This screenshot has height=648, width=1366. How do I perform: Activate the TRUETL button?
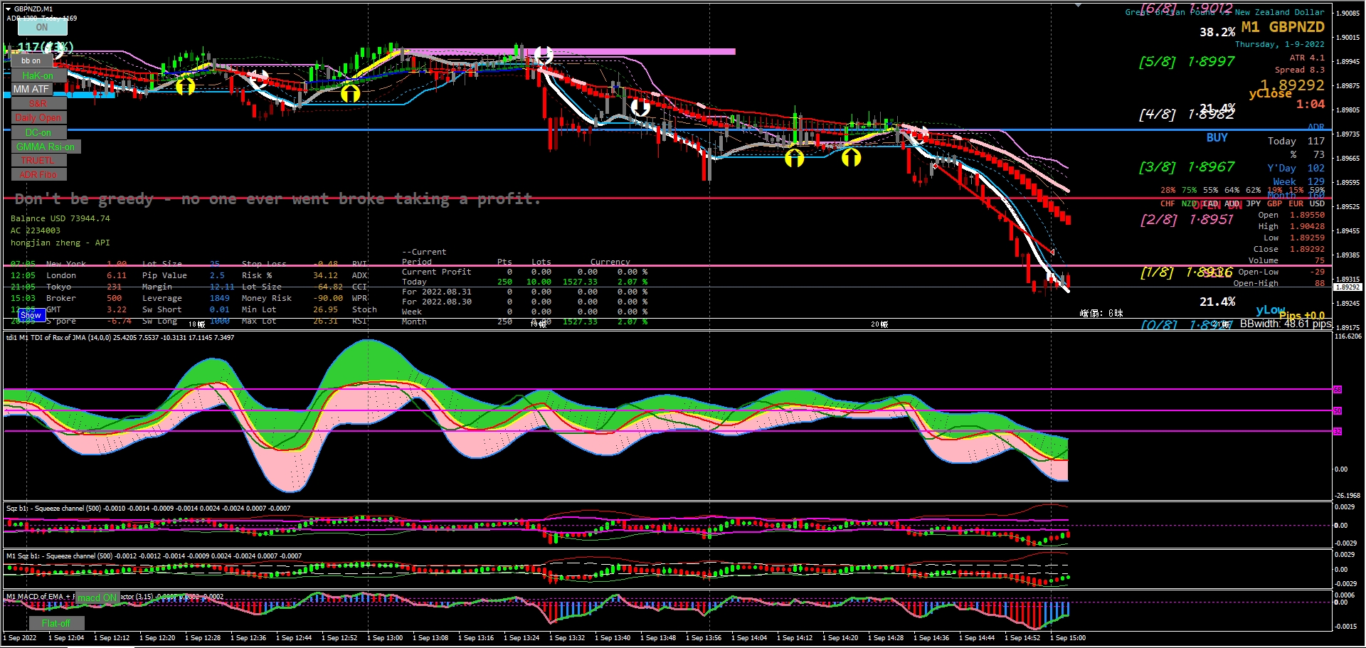38,161
